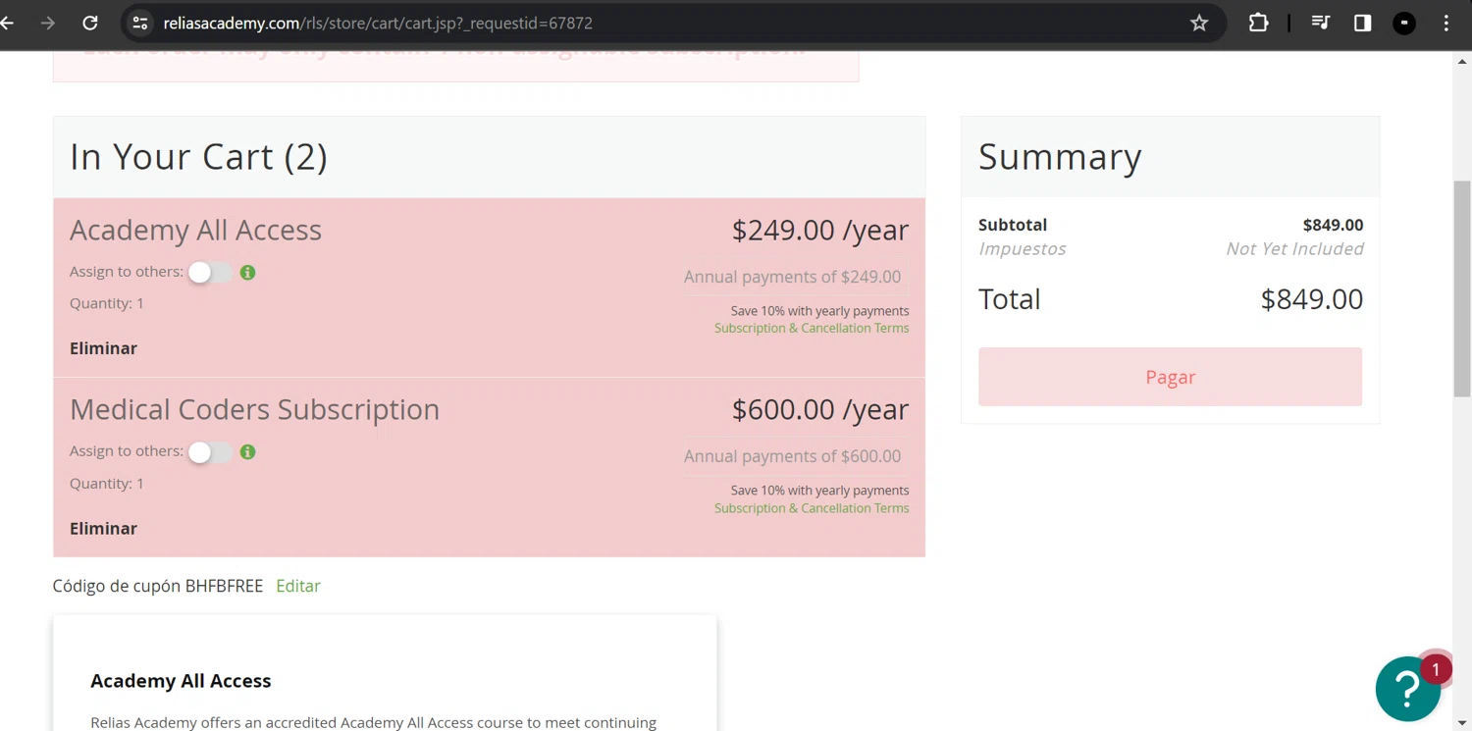Click the 'Not Yet Included' tax text

[x=1294, y=248]
